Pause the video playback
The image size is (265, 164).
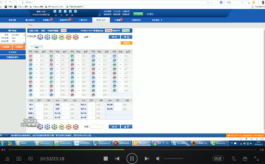click(x=132, y=158)
